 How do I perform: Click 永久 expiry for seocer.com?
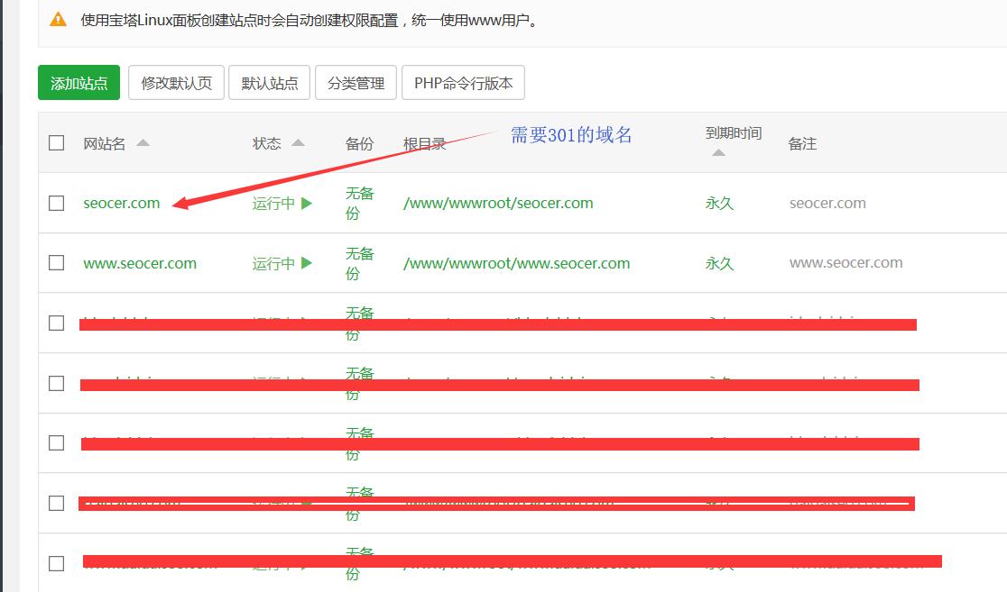719,204
